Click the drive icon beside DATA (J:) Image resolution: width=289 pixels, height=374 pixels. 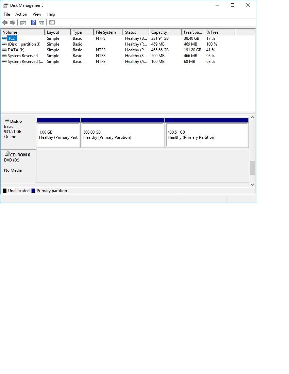4,50
